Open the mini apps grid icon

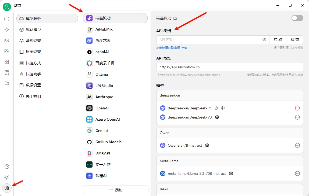click(x=7, y=62)
